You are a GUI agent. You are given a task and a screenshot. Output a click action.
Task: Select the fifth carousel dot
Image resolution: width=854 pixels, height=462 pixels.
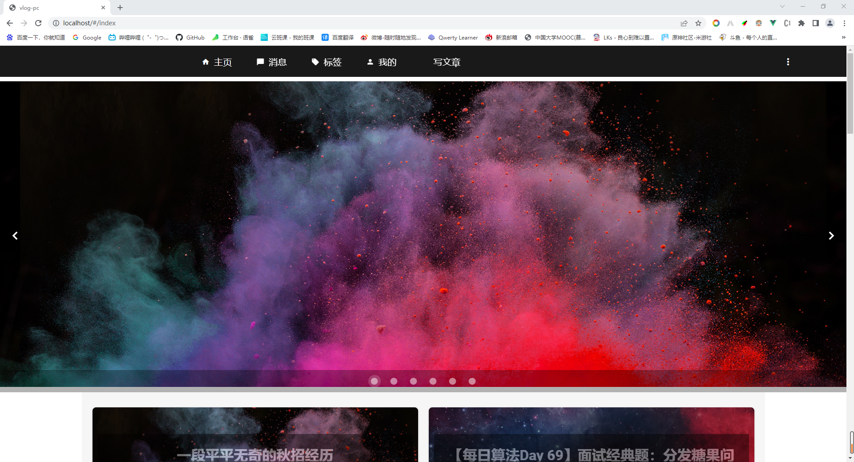point(452,381)
